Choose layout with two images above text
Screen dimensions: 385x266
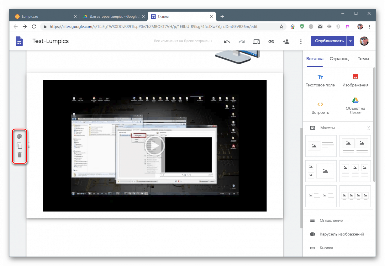click(x=355, y=146)
